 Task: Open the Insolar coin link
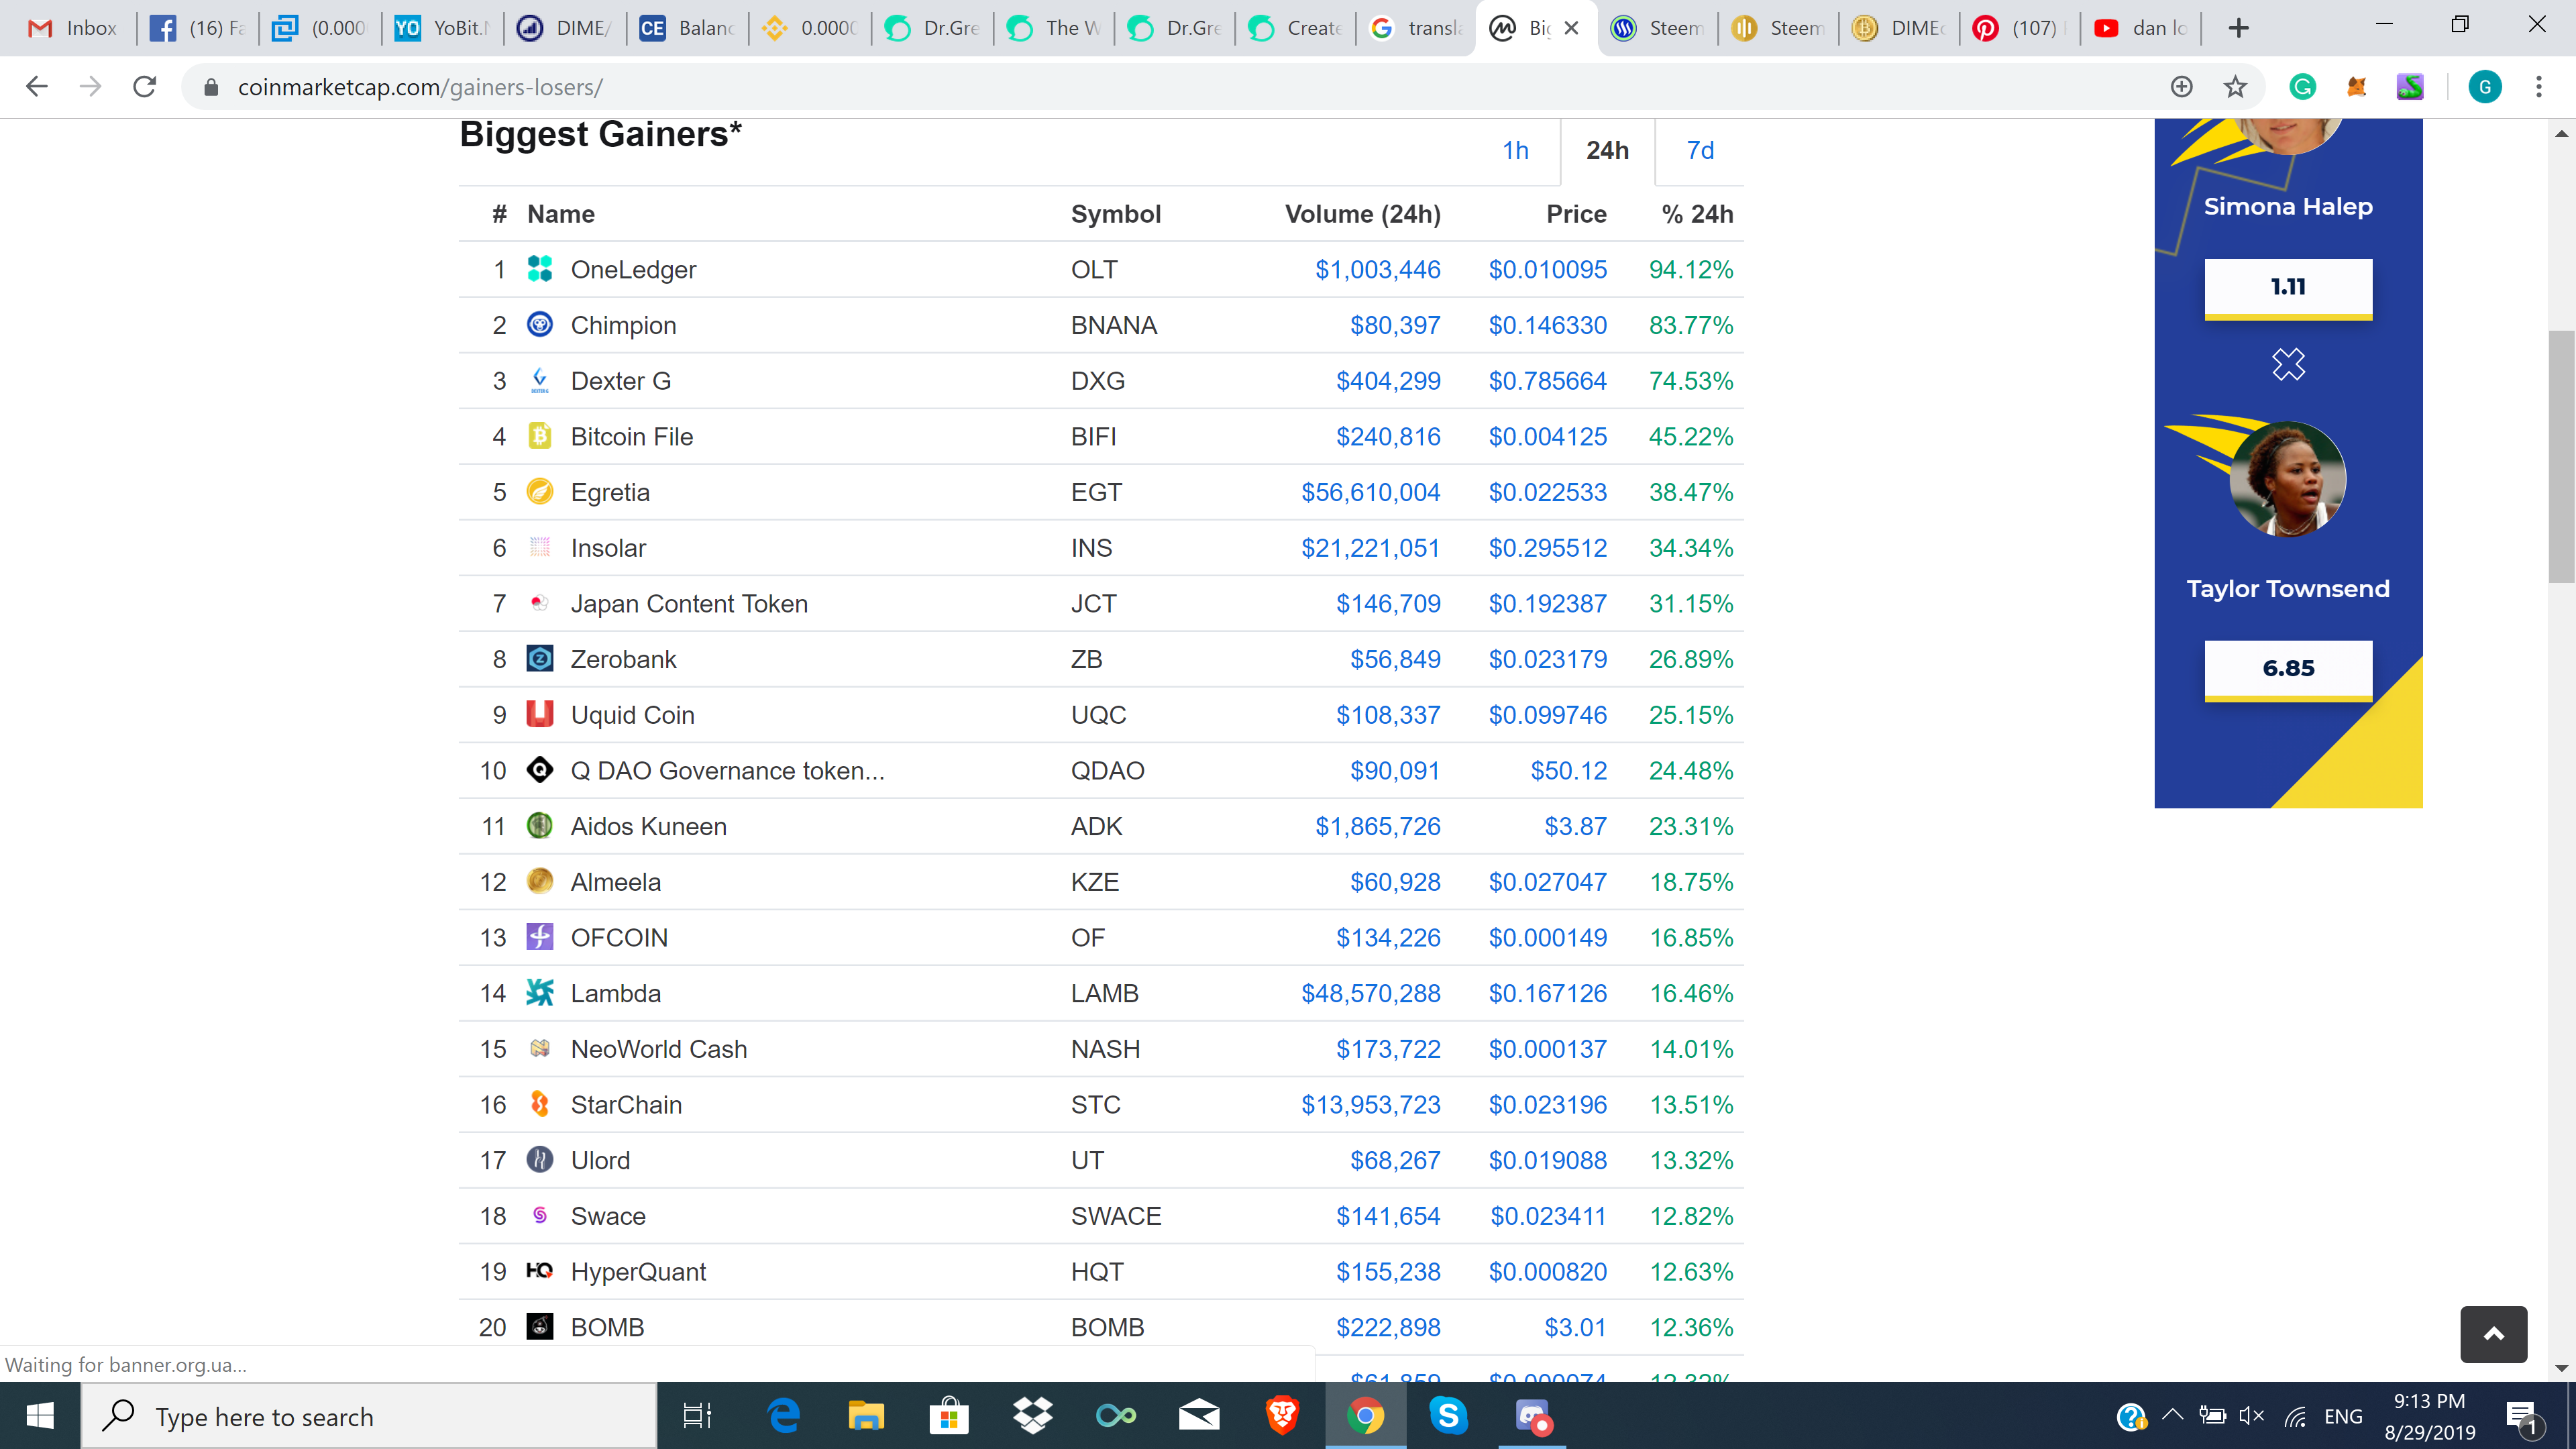608,547
